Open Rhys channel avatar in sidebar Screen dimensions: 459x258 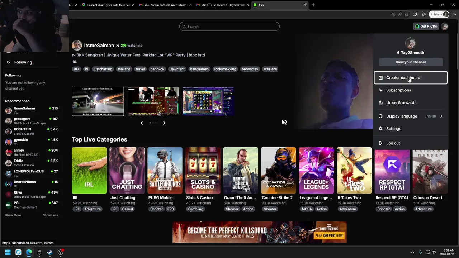[x=9, y=195]
